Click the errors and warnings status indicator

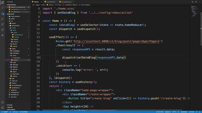coord(15,112)
